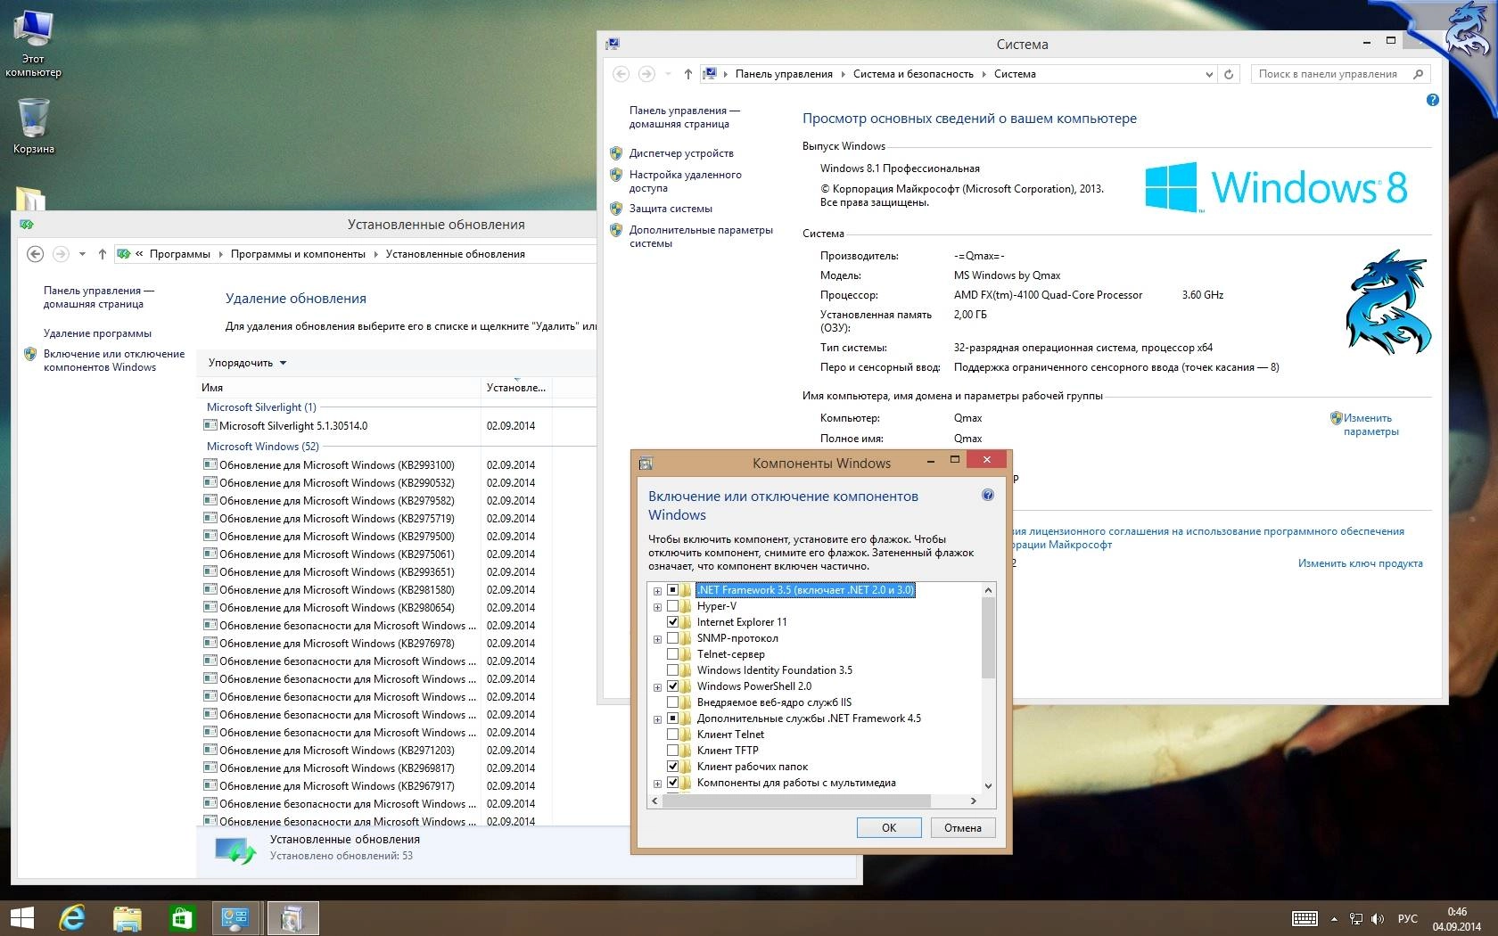Click Отмена in Компоненты Windows dialog
The width and height of the screenshot is (1498, 936).
click(x=963, y=827)
